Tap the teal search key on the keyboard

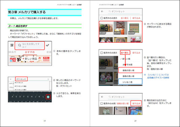[x=48, y=97]
